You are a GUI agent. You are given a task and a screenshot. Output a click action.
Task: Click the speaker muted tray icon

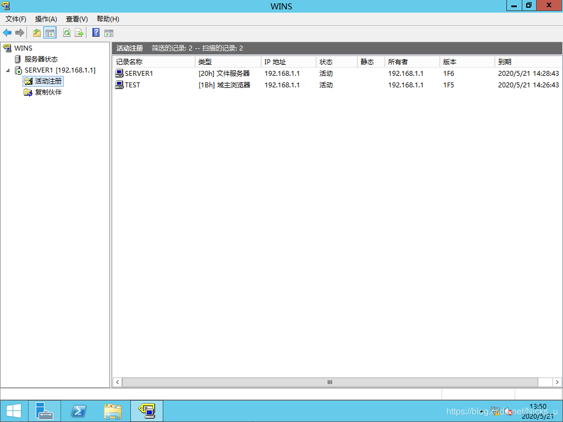point(508,411)
